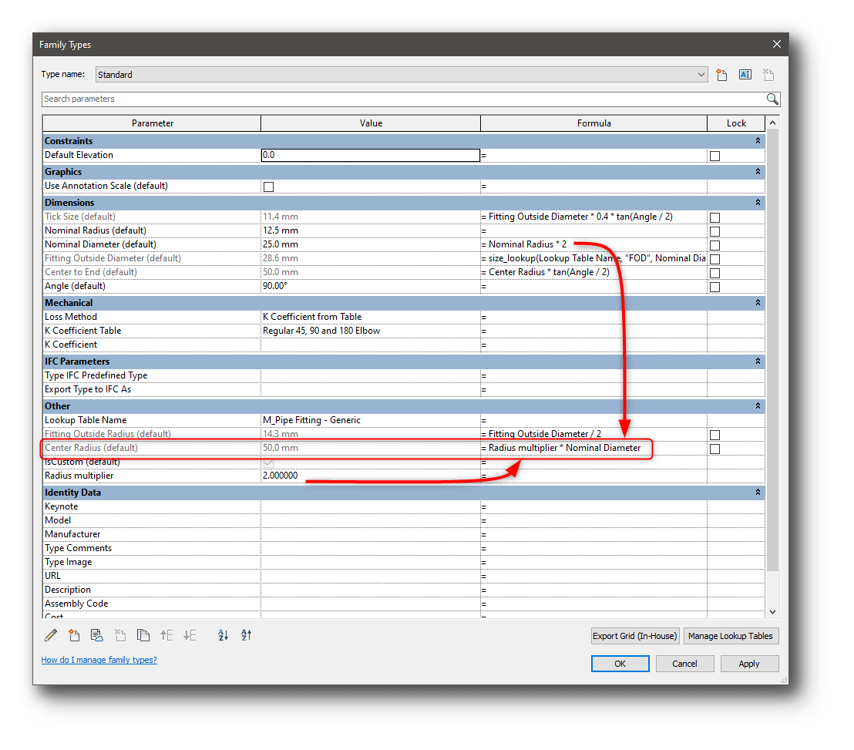Screen dimensions: 854x750
Task: Collapse the Identity Data section
Action: [758, 492]
